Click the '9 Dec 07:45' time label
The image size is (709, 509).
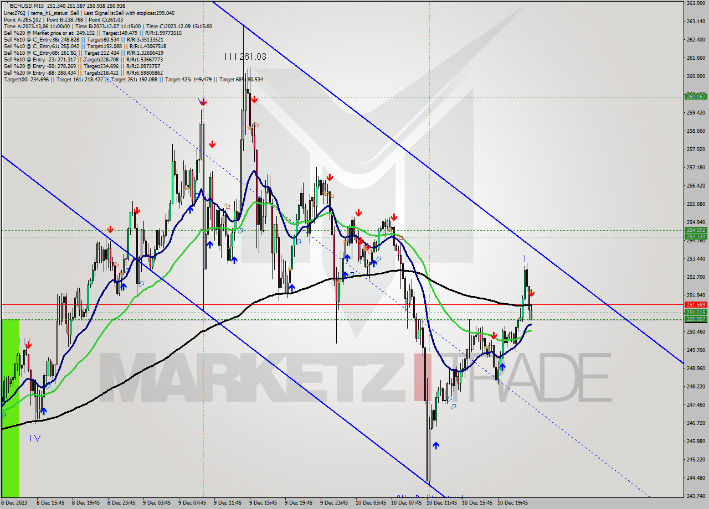point(192,503)
